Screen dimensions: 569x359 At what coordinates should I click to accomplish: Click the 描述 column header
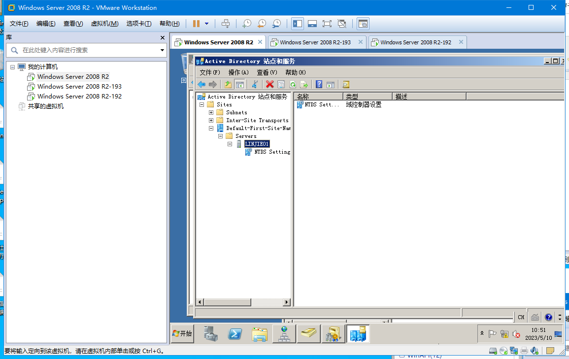point(429,97)
